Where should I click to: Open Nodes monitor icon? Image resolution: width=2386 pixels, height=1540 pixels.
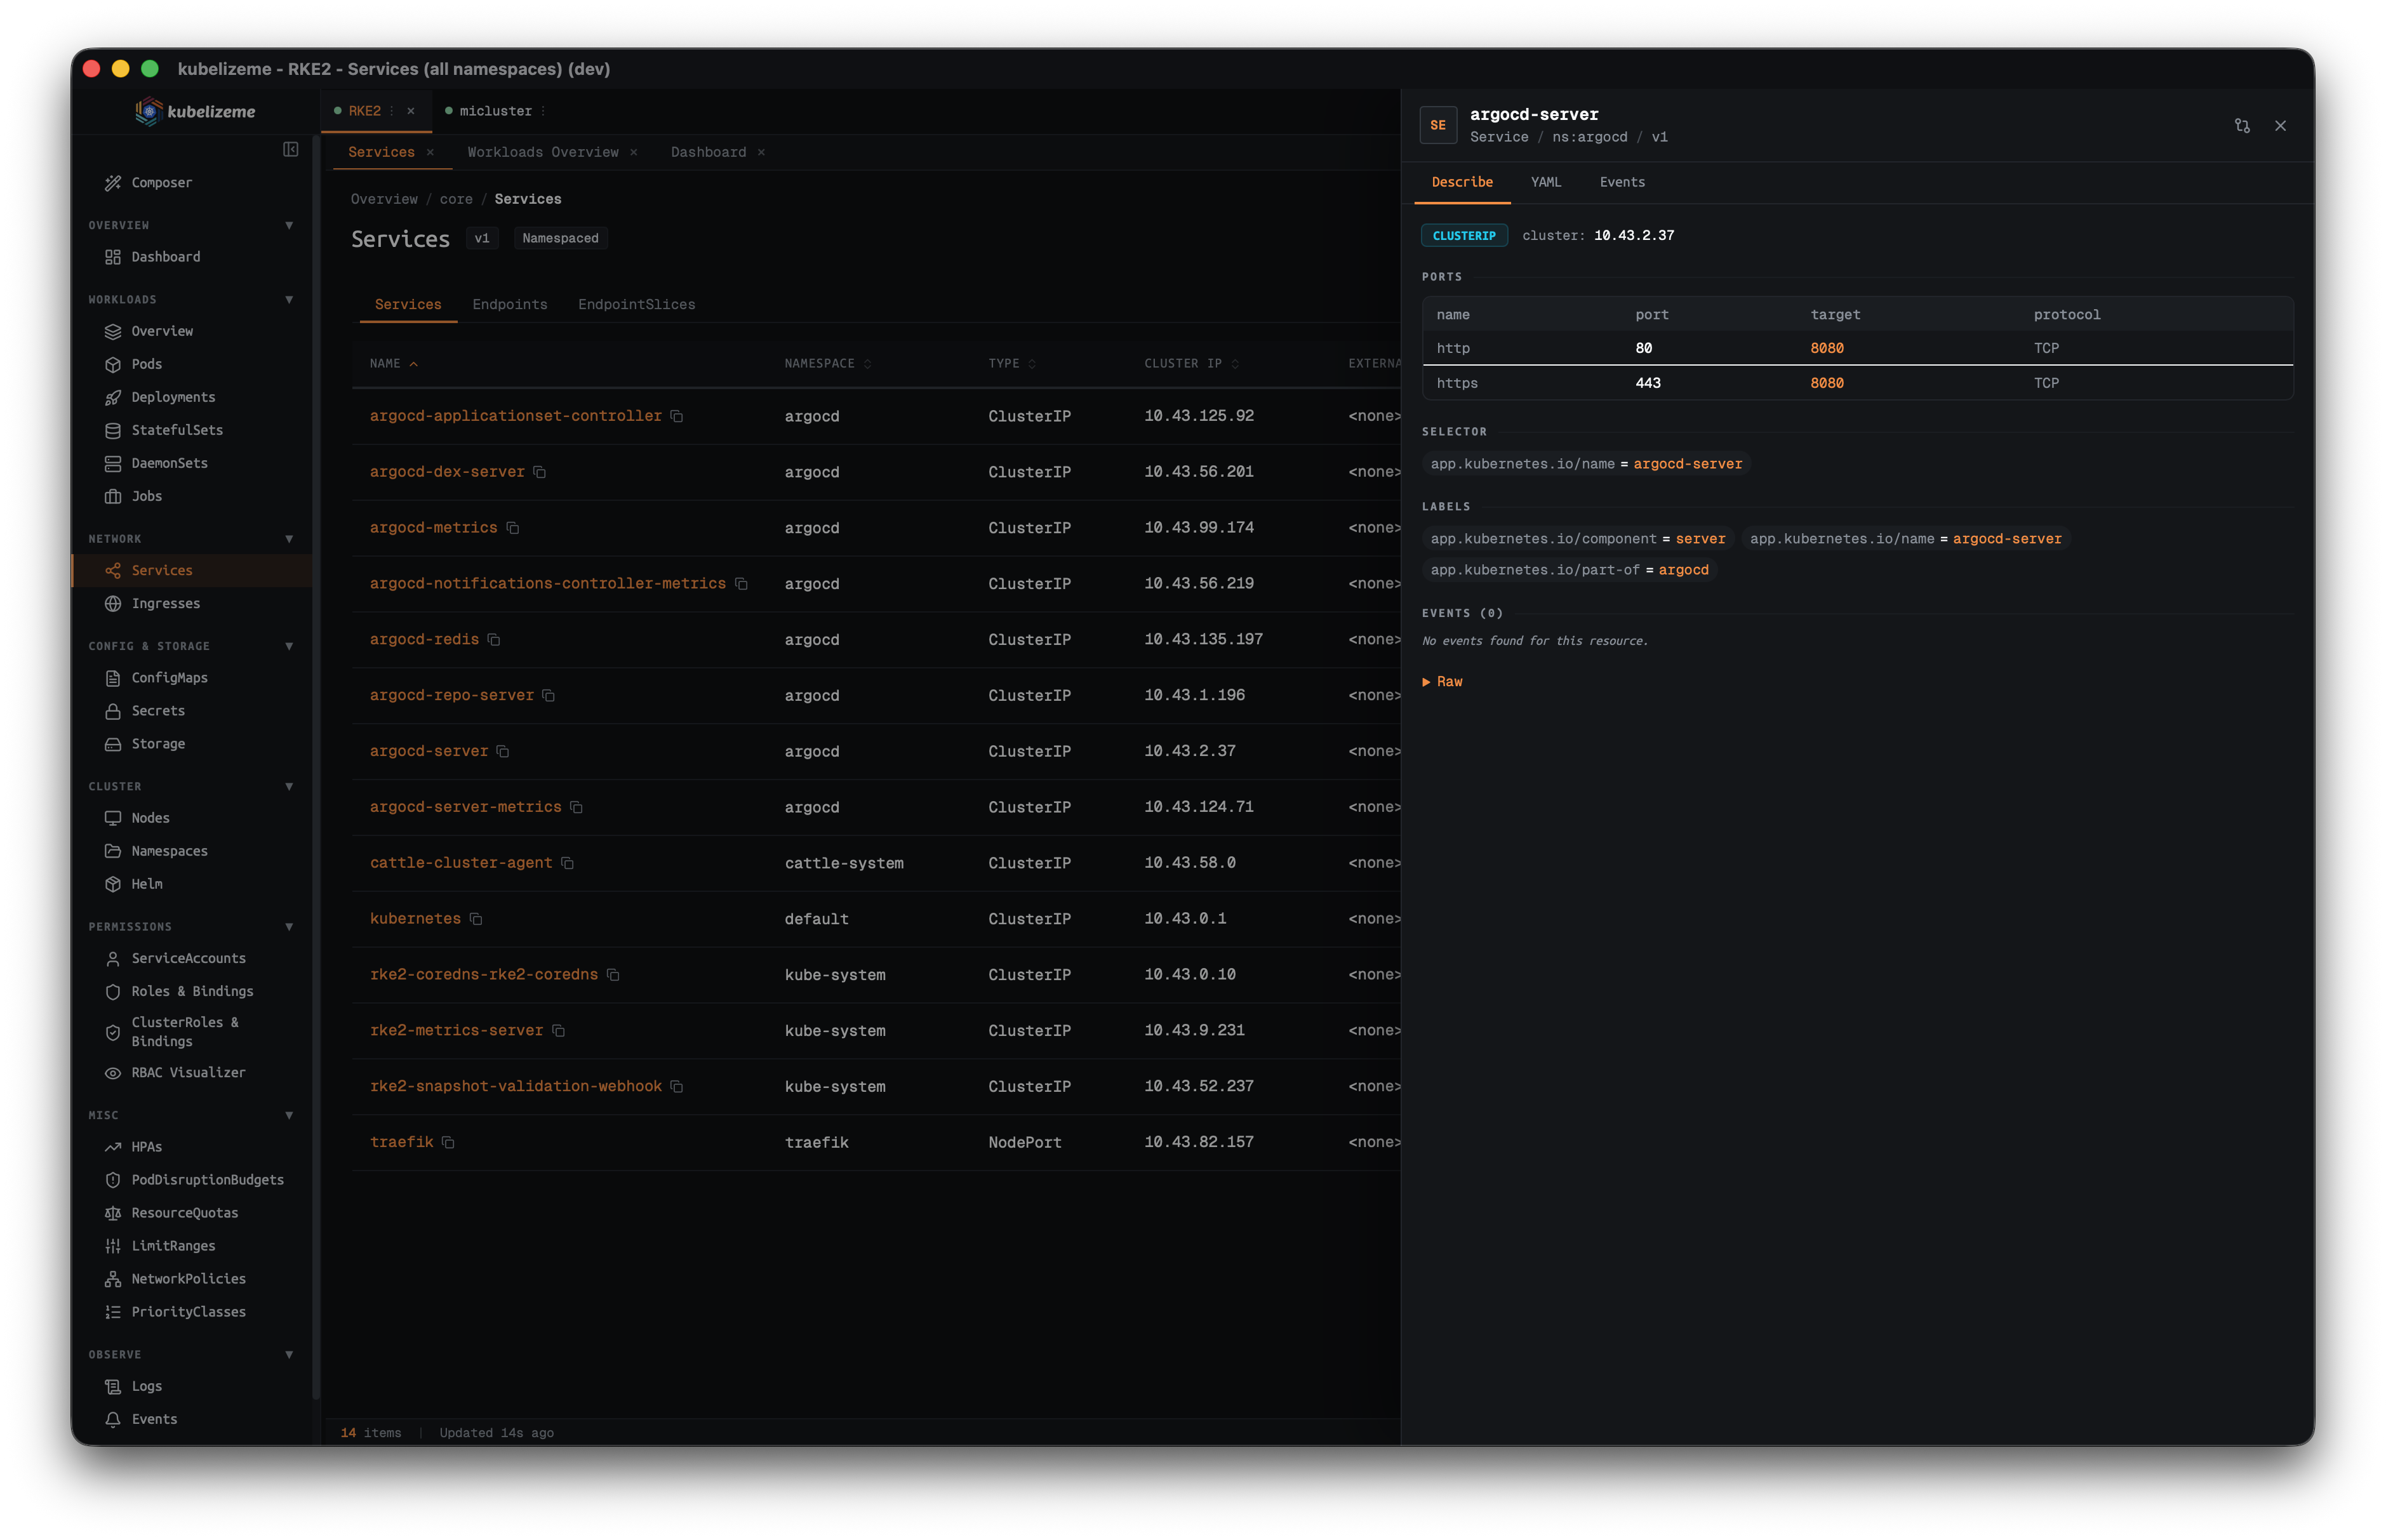point(113,818)
